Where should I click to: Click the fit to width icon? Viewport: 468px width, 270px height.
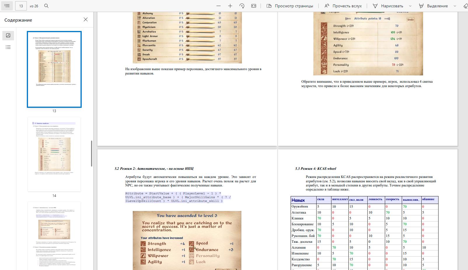pos(254,6)
